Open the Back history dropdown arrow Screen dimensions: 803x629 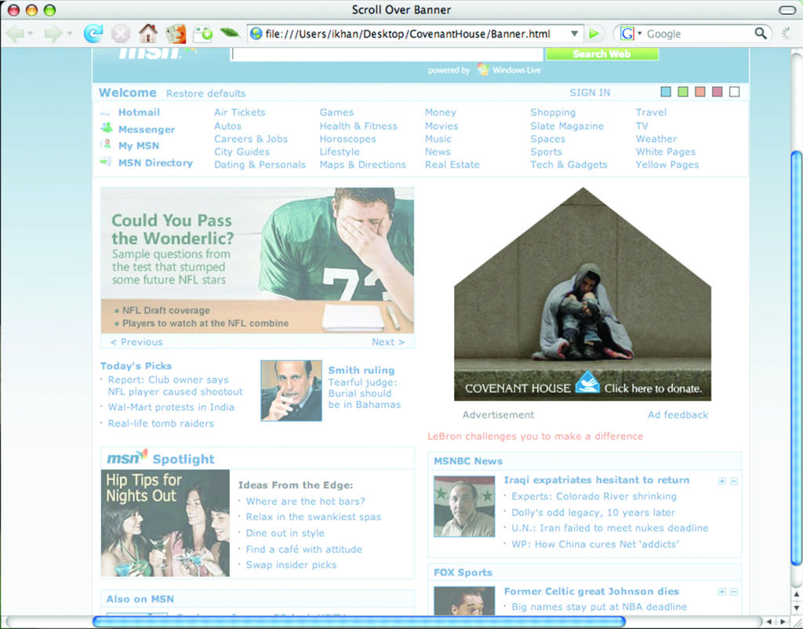point(31,34)
